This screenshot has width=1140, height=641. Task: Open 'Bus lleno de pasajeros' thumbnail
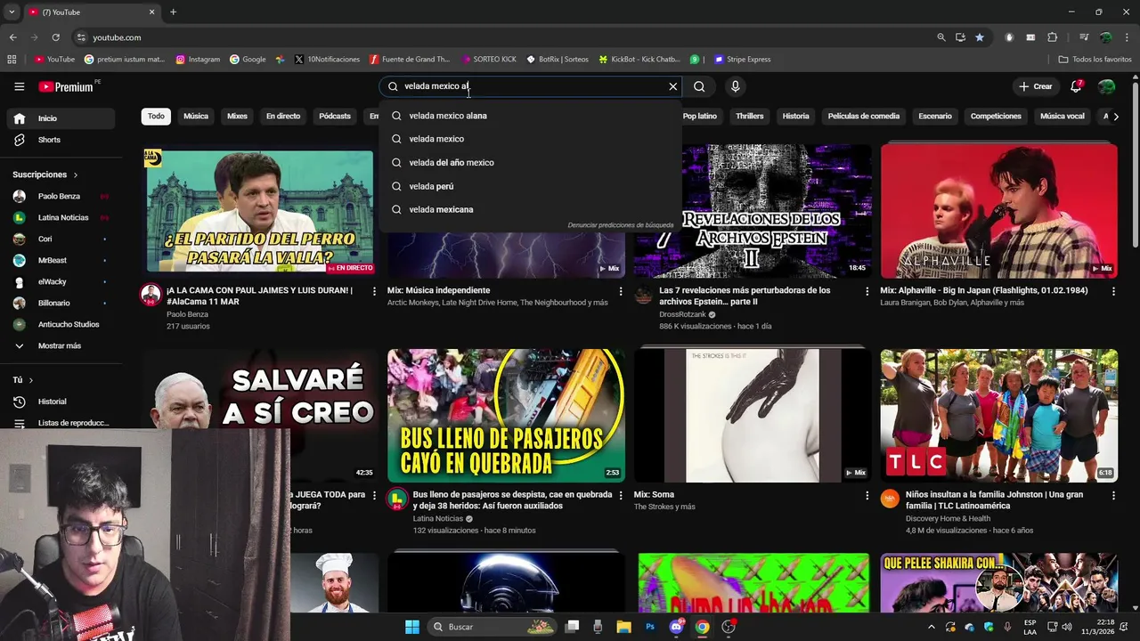point(506,416)
